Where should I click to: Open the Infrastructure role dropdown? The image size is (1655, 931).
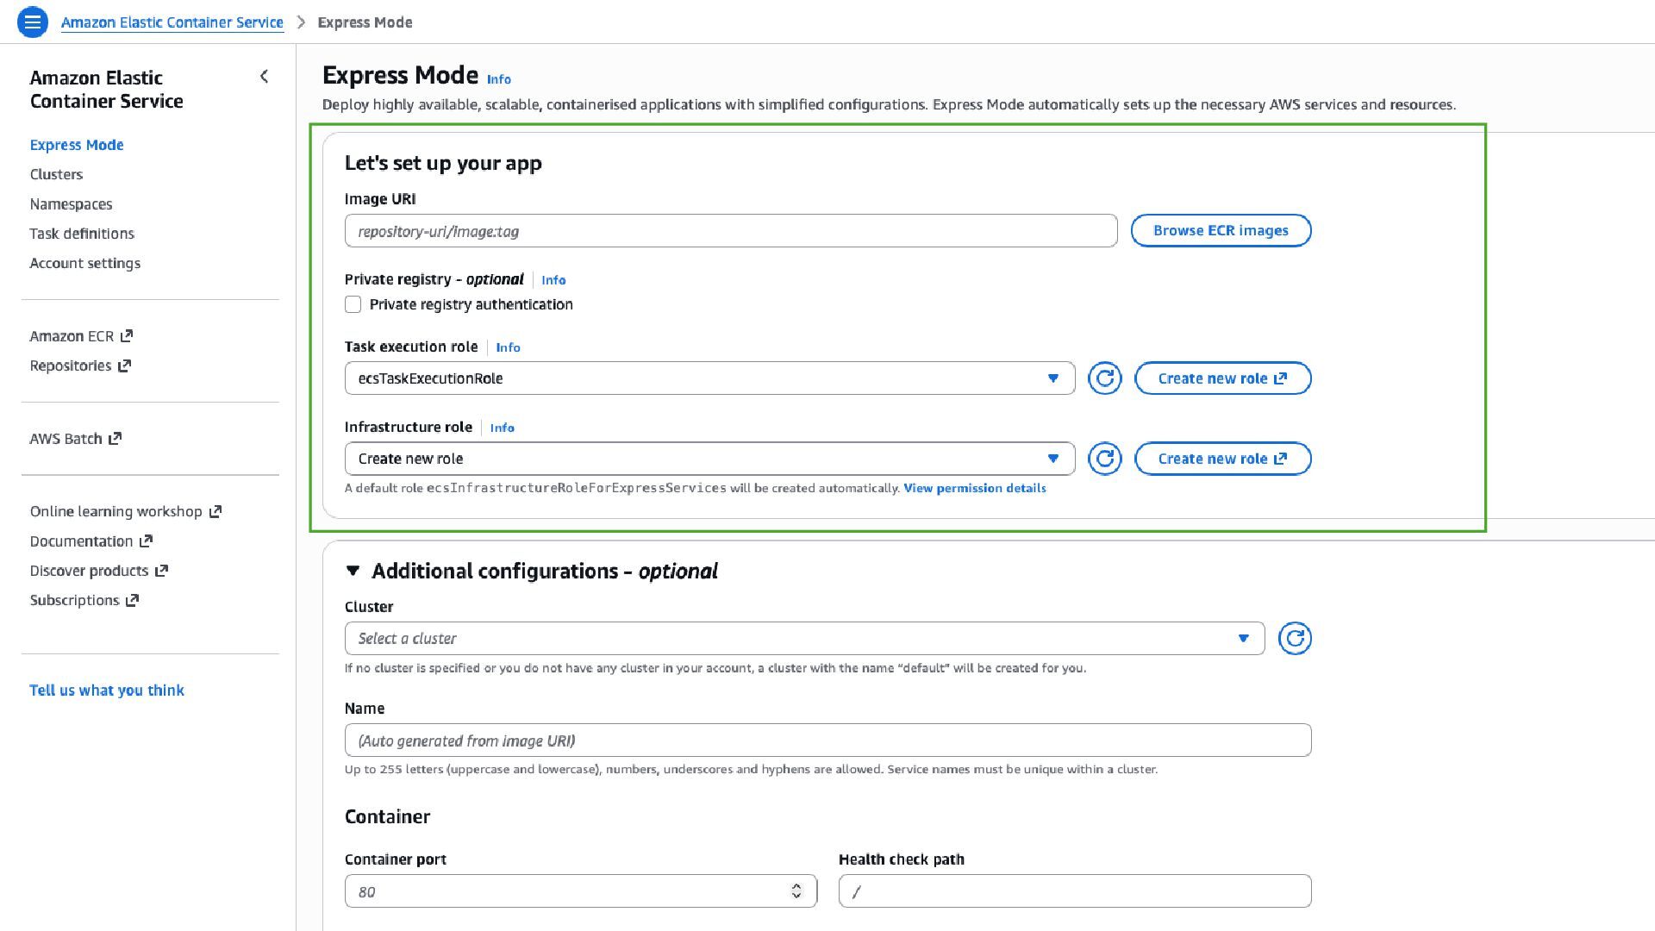tap(709, 459)
